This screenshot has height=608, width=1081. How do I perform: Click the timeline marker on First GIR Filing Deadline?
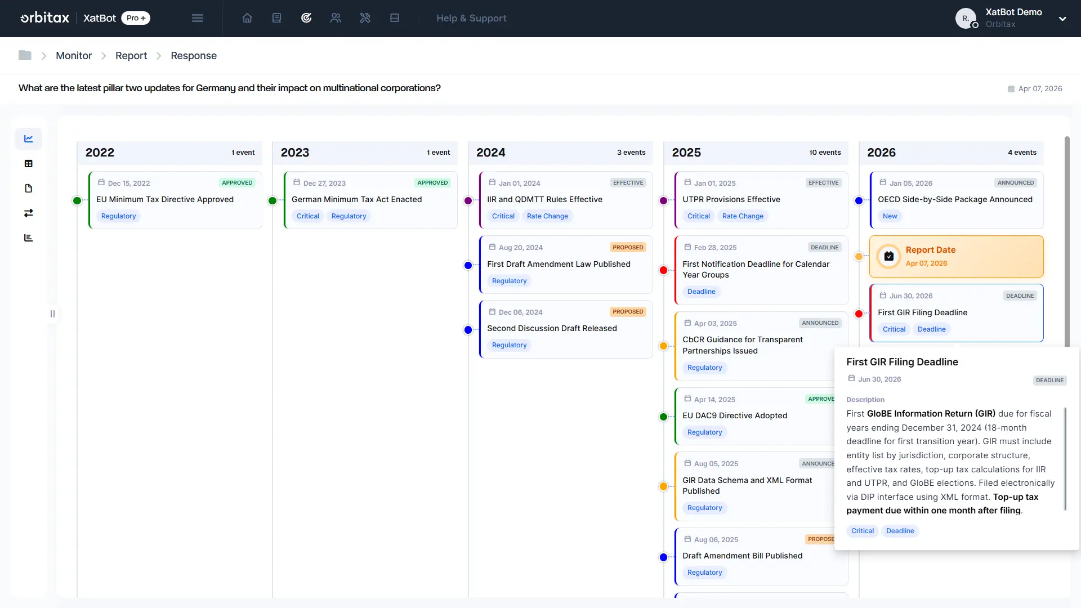(x=858, y=314)
